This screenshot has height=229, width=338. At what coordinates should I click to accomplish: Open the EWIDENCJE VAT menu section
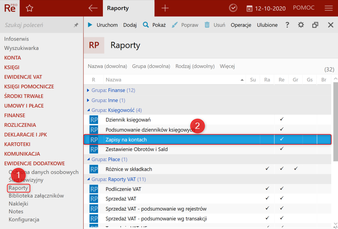[x=23, y=77]
